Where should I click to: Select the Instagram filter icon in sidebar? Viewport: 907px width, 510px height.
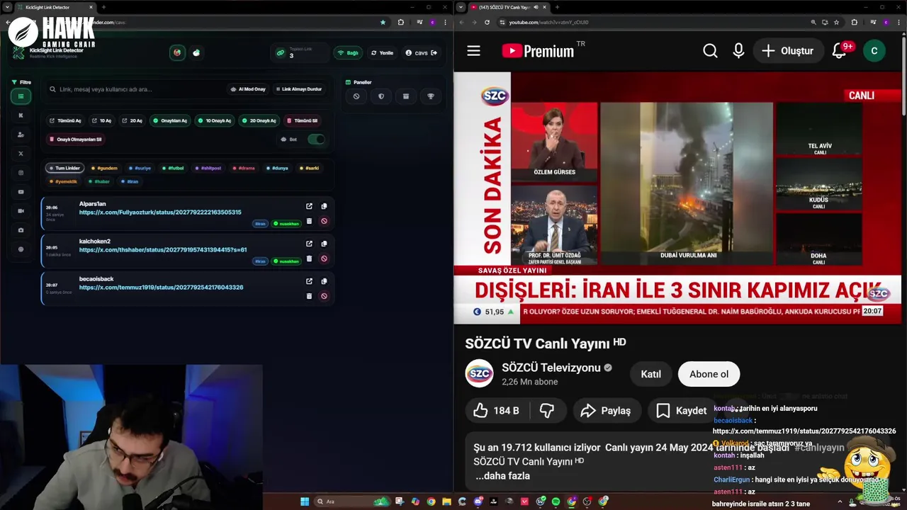[x=21, y=173]
